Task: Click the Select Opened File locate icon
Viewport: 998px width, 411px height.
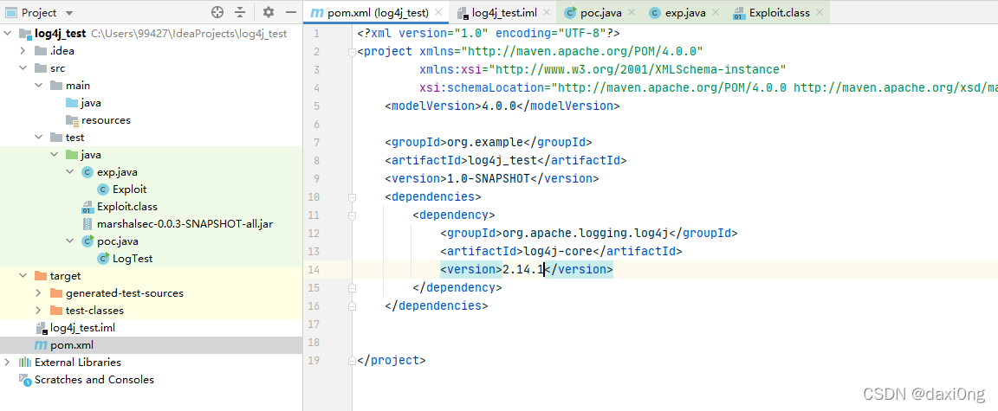Action: click(217, 12)
